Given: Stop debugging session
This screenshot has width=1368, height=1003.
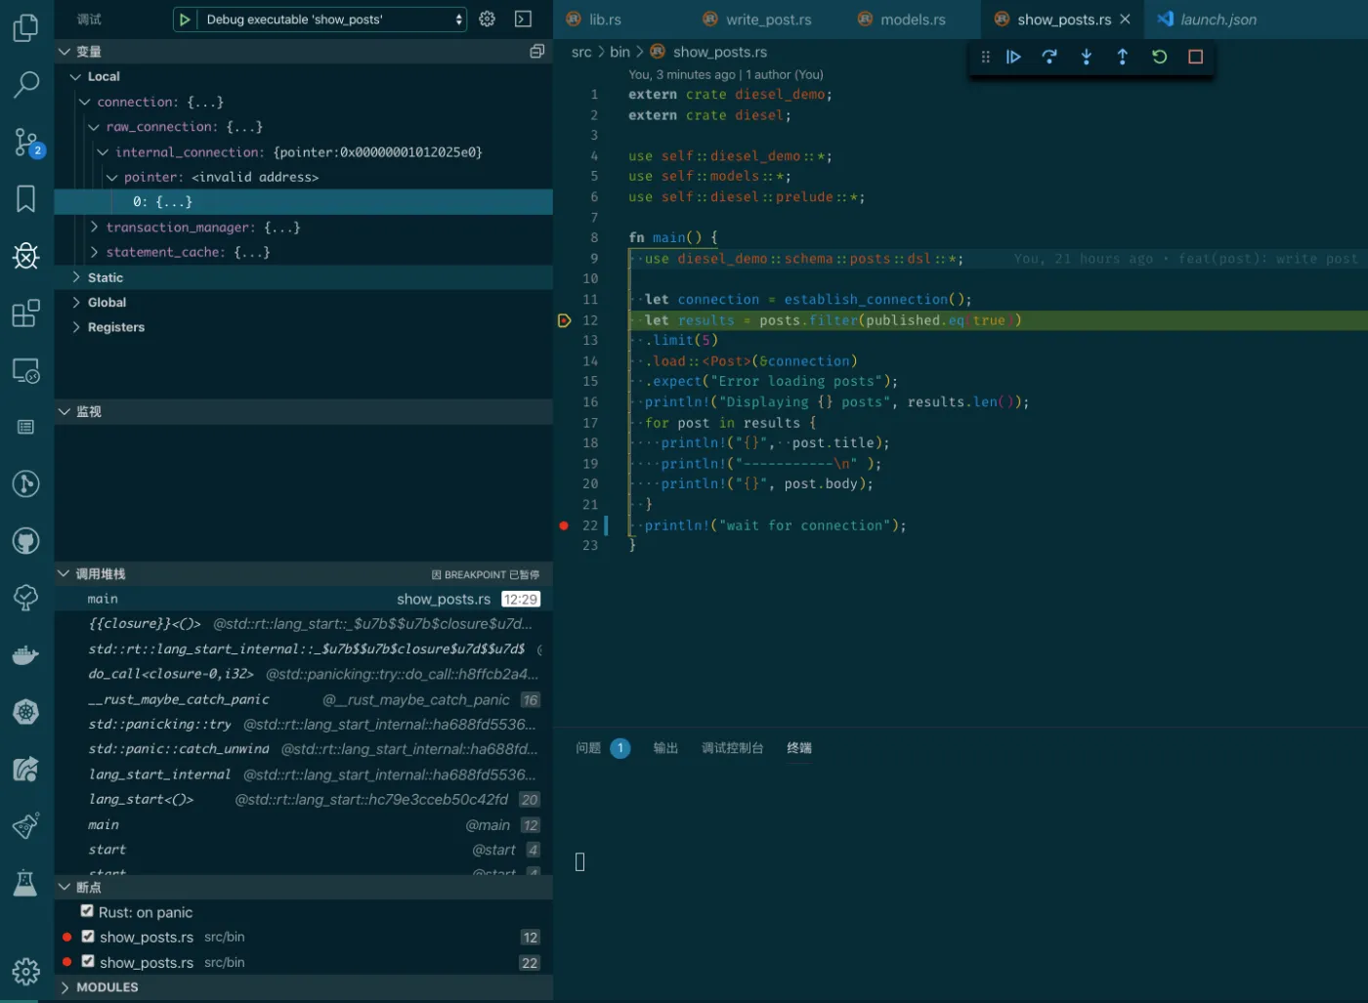Looking at the screenshot, I should pyautogui.click(x=1195, y=57).
